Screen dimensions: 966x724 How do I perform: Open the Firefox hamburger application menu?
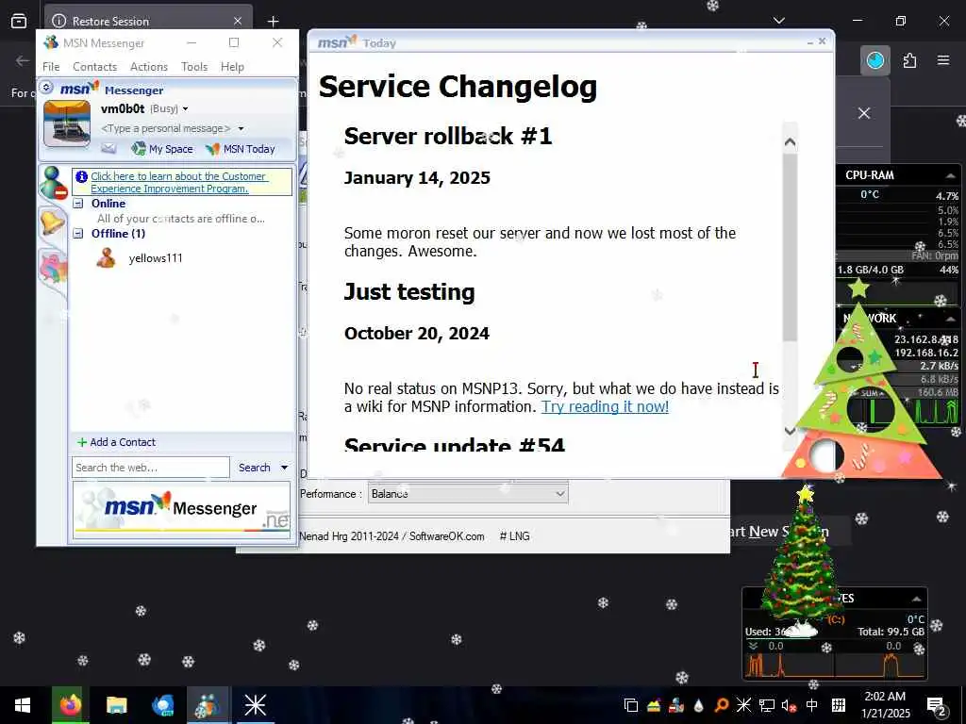point(943,60)
